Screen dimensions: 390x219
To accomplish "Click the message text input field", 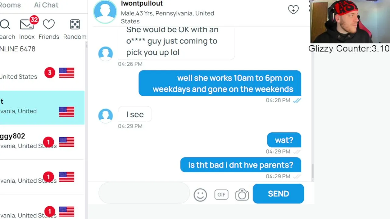I will (x=144, y=193).
